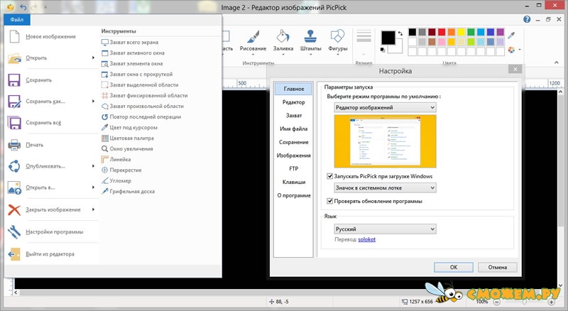Switch to Захват settings tab
Viewport: 568px width, 311px height.
click(x=293, y=115)
